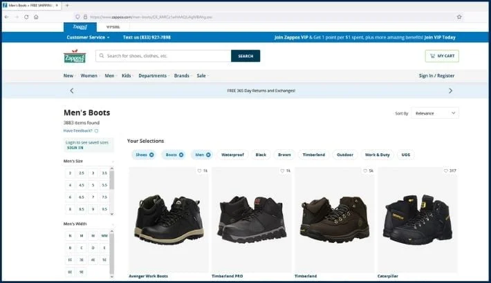This screenshot has width=491, height=283.
Task: Click SIGN IN to see saved sizes
Action: [75, 148]
